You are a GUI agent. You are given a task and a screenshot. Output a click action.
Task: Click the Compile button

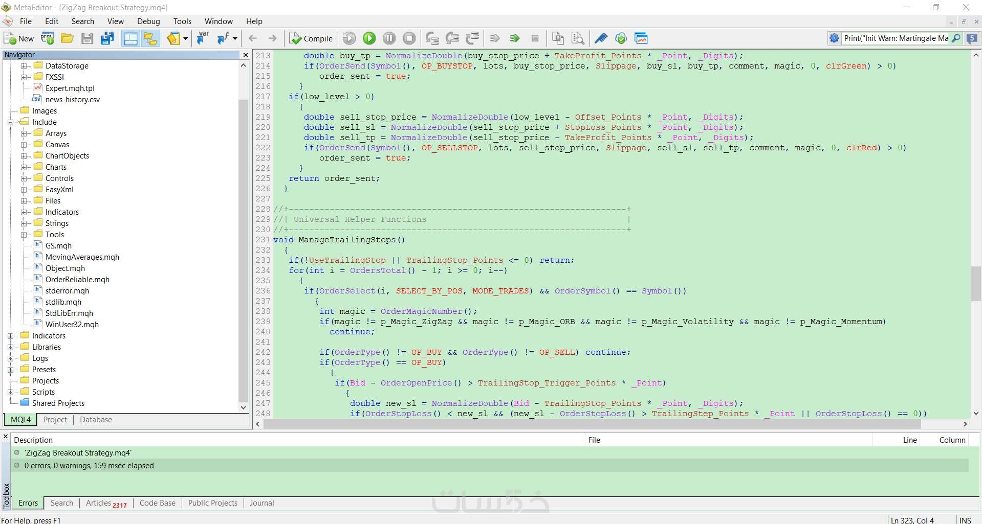pos(311,38)
